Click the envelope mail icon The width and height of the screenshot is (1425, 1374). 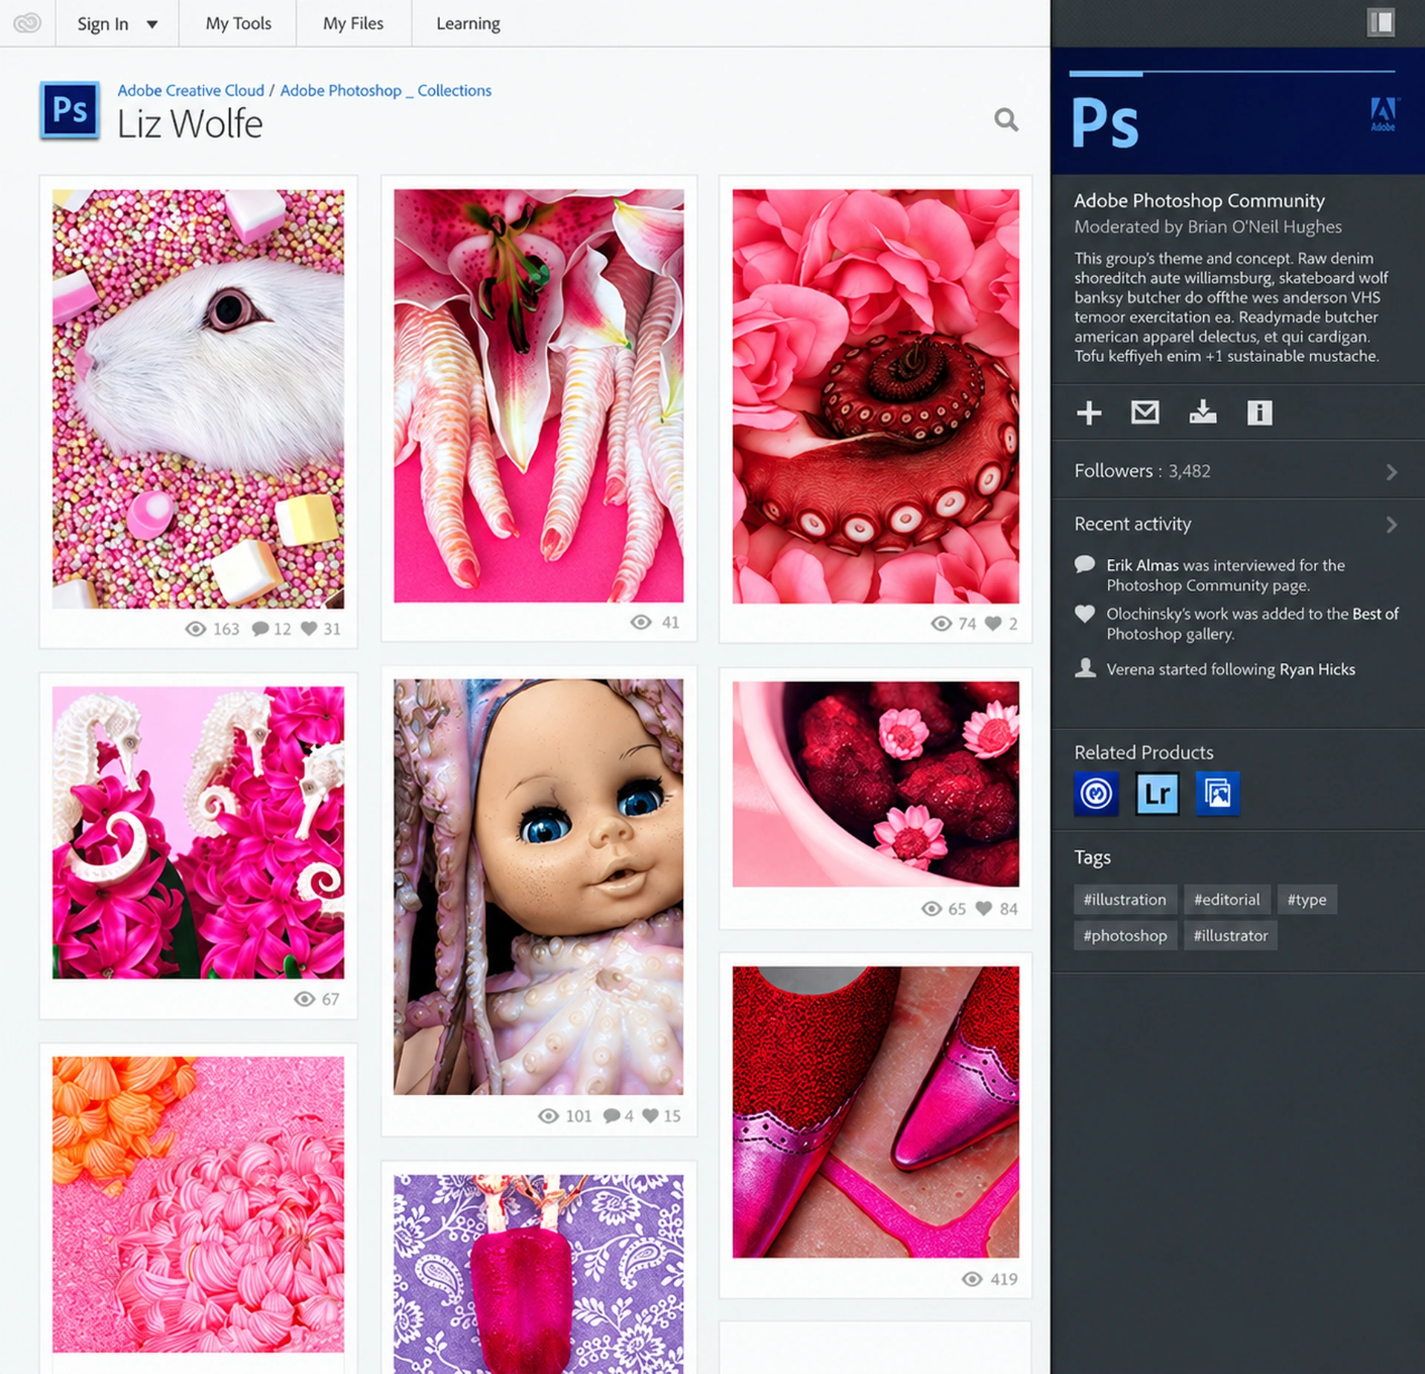click(x=1144, y=412)
